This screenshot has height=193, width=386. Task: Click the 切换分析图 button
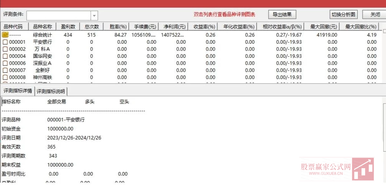point(343,15)
